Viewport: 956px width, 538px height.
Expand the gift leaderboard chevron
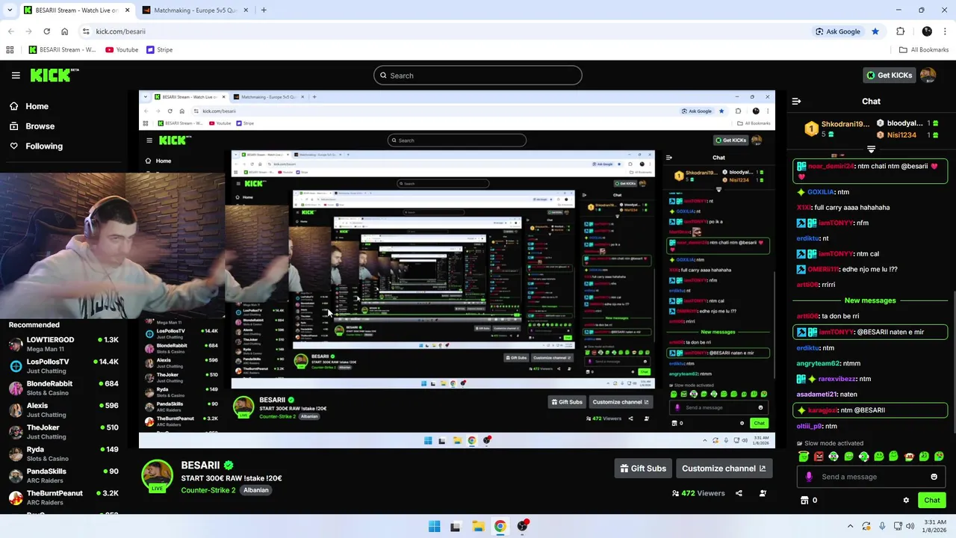(871, 149)
